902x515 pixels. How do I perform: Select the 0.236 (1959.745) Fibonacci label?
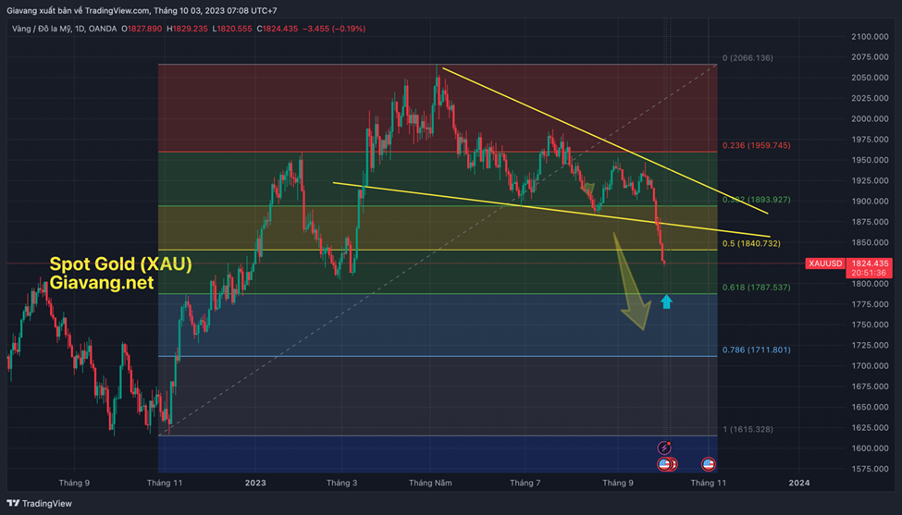pos(756,145)
